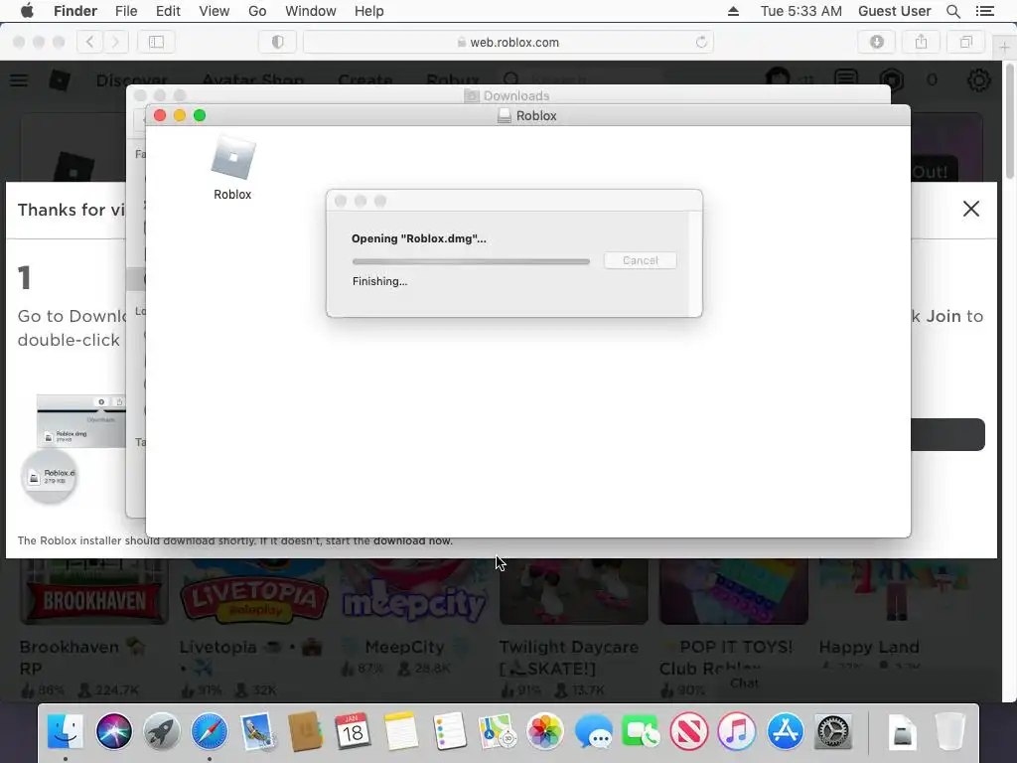
Task: Open Spotlight search in menu bar
Action: point(952,11)
